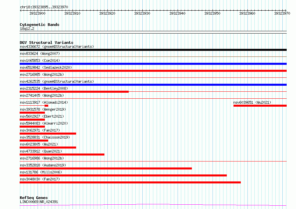Click ruler position 39323960
Screen dimensions: 296x209
tap(247, 13)
